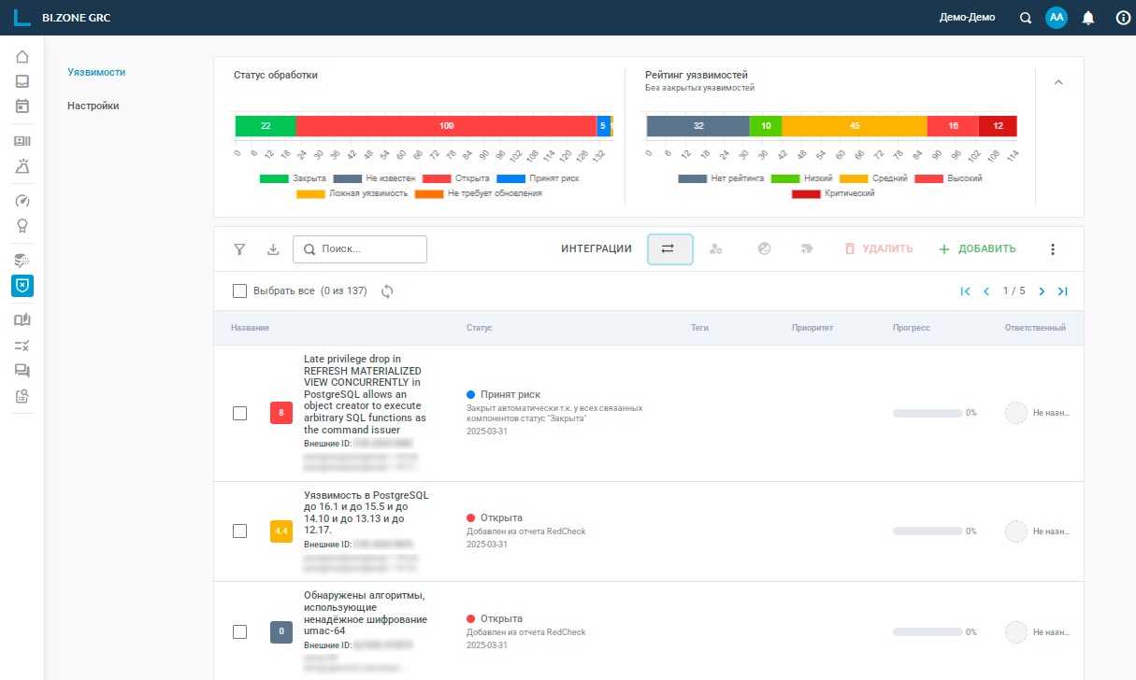
Task: Click the refresh icon beside Выбрать все
Action: point(387,291)
